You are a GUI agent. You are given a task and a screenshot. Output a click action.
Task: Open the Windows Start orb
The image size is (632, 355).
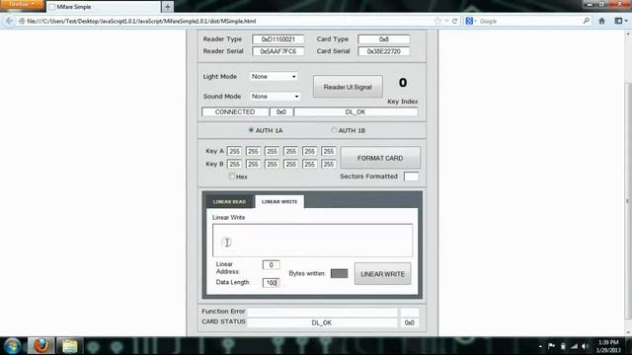(x=12, y=346)
